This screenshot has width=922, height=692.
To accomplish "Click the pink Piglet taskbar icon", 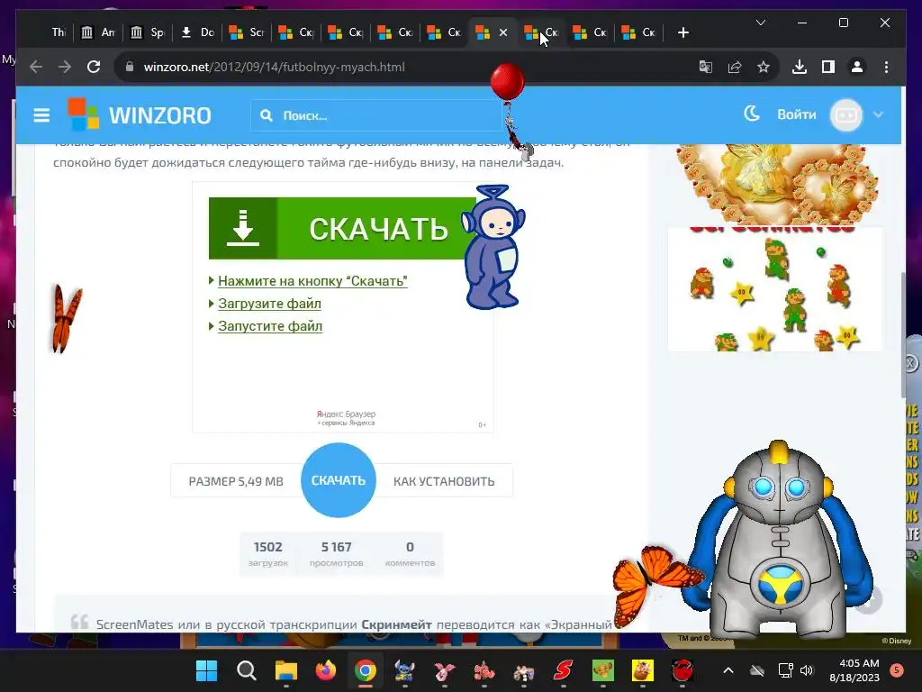I will pos(445,670).
